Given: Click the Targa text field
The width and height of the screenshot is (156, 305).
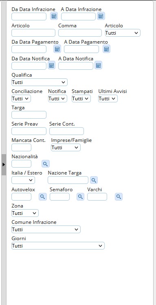Looking at the screenshot, I should click(29, 115).
